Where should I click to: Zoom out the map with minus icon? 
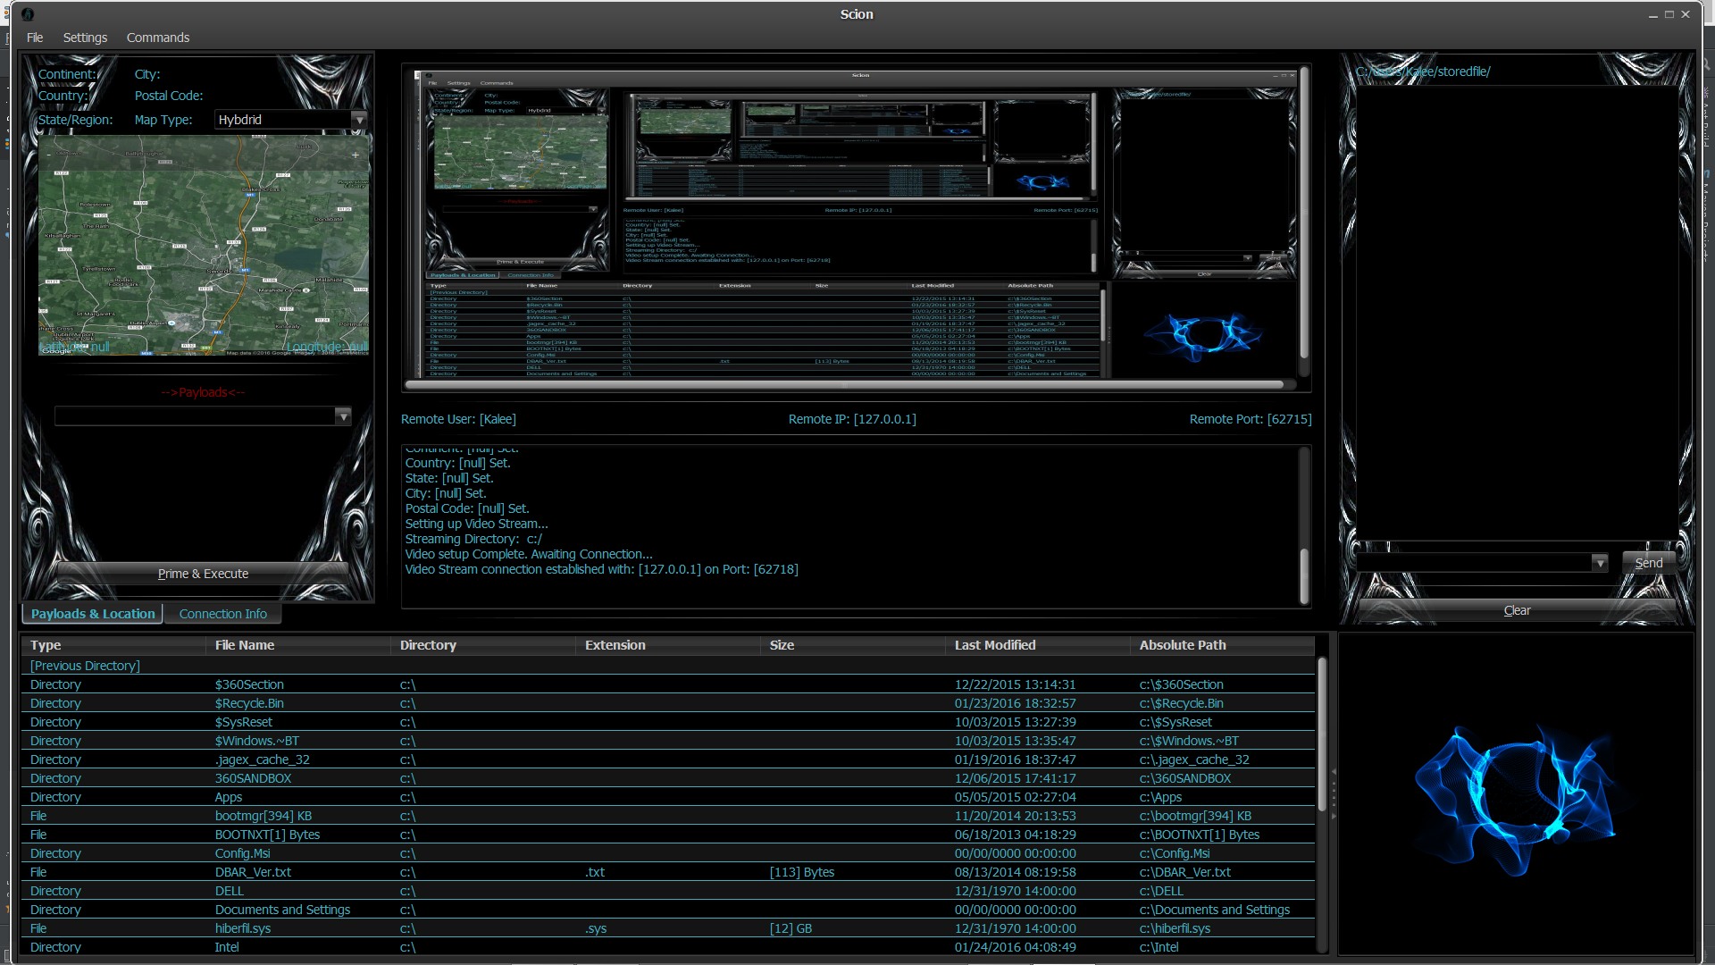click(x=49, y=155)
